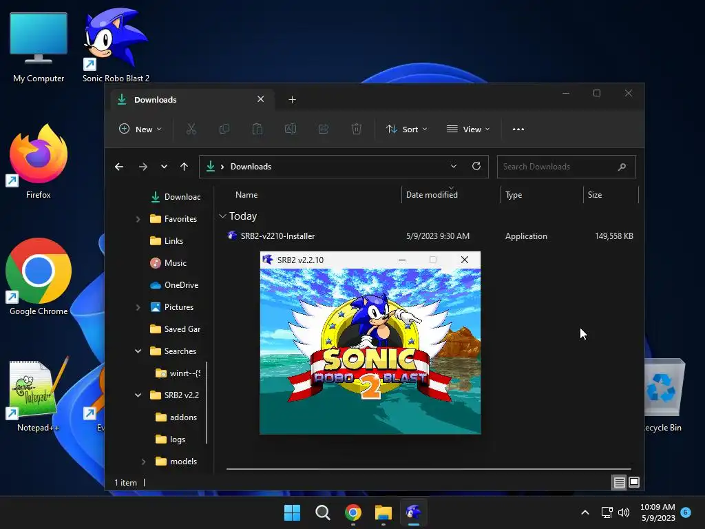Go back with the left arrow
Image resolution: width=705 pixels, height=529 pixels.
119,167
